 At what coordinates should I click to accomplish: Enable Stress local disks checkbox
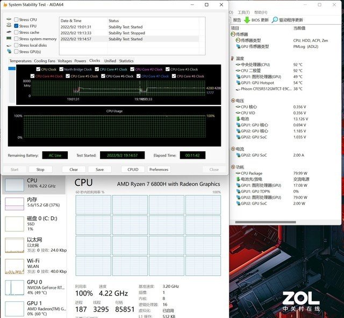(x=16, y=45)
